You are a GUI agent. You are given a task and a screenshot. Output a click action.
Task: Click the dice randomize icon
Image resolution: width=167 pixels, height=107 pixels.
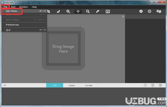point(159,11)
